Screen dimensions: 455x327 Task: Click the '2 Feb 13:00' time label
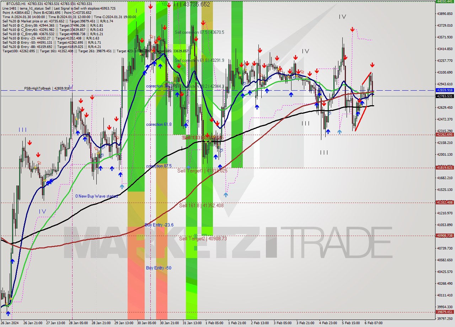pyautogui.click(x=260, y=323)
